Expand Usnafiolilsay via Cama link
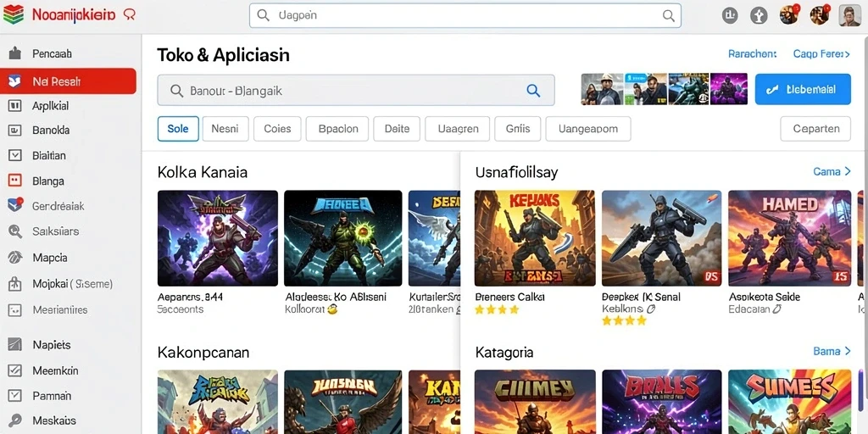This screenshot has width=868, height=434. (x=832, y=171)
